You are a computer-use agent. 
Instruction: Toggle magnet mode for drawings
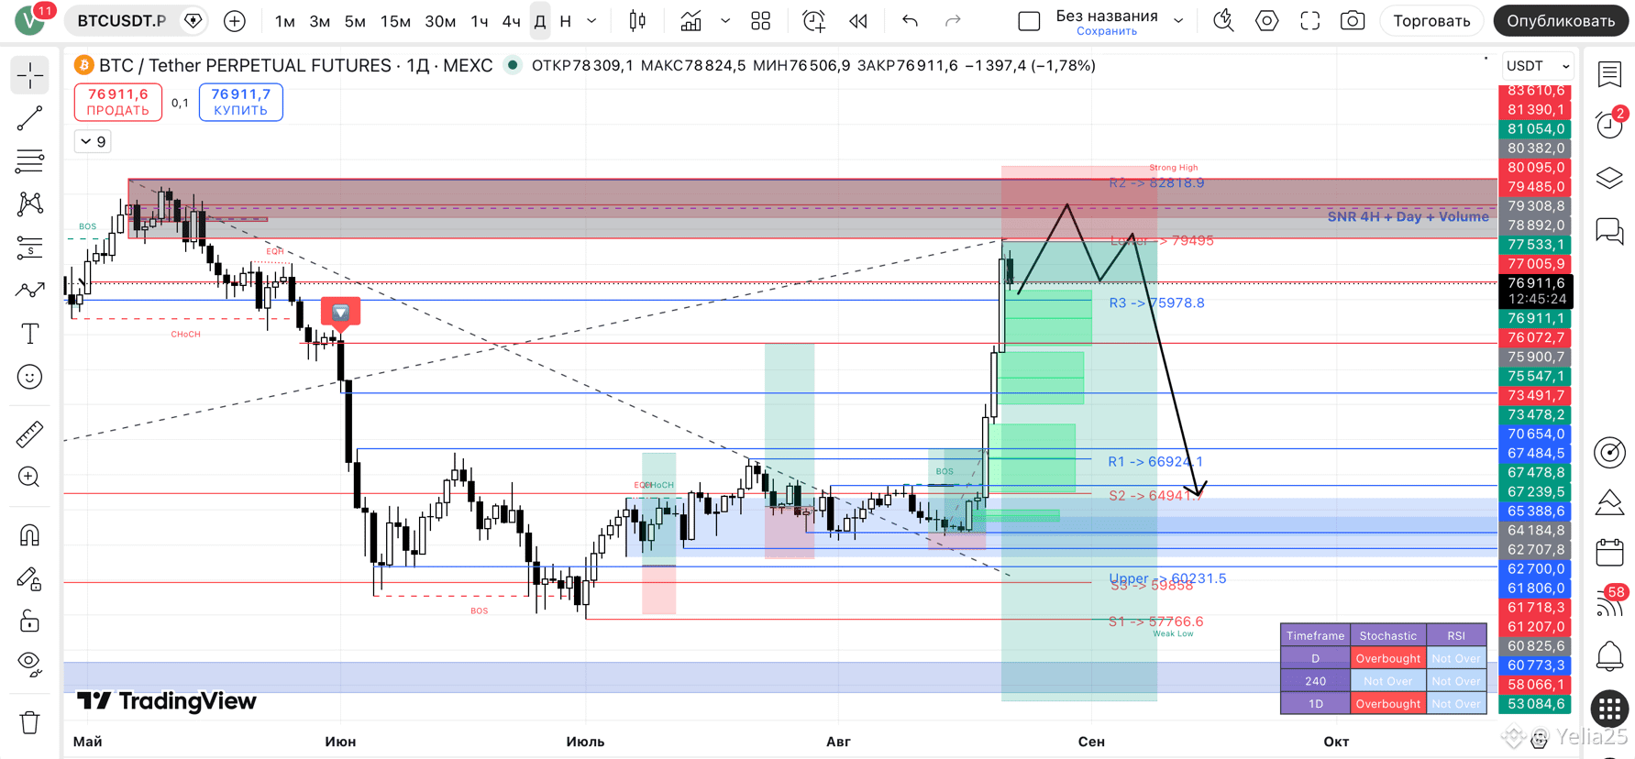pos(29,534)
